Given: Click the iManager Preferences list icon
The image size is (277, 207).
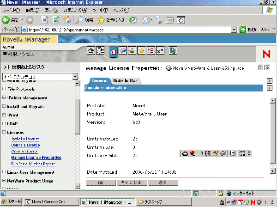Looking at the screenshot, I should [151, 50].
